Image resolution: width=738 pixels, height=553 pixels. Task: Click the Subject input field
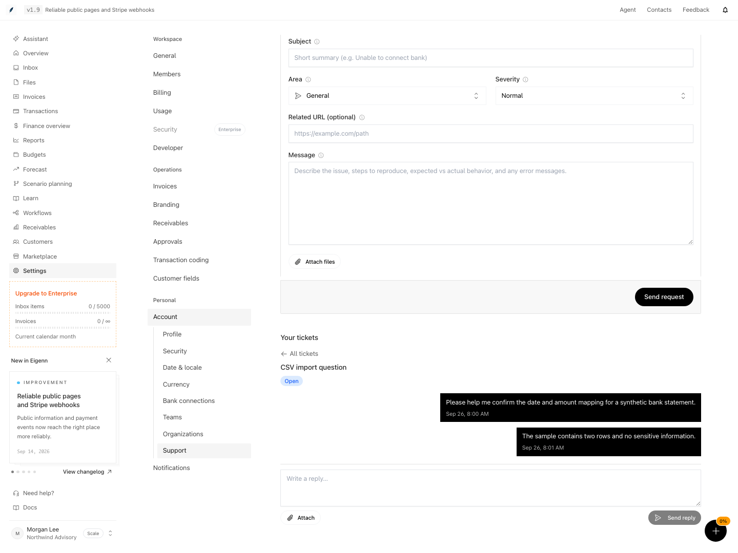(490, 58)
